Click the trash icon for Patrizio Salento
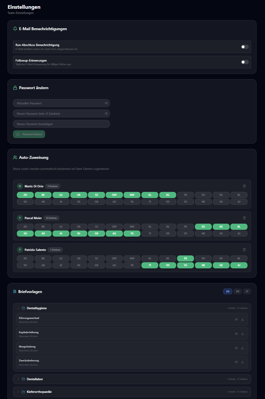265x399 pixels. pos(244,250)
